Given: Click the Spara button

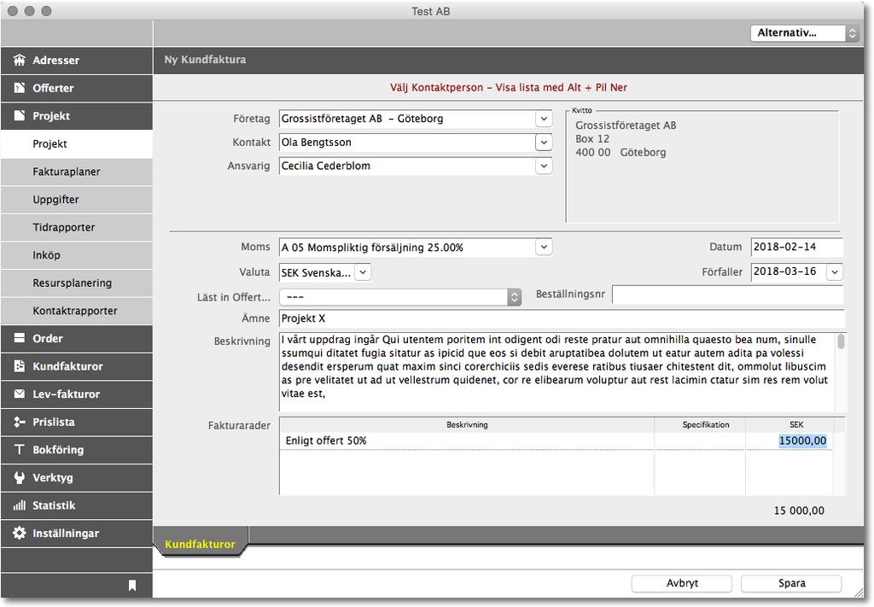Looking at the screenshot, I should click(791, 583).
